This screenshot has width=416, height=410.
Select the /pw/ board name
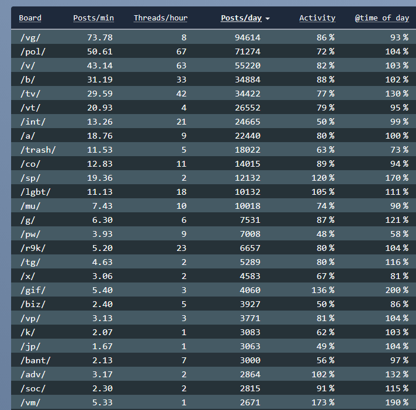tap(30, 234)
